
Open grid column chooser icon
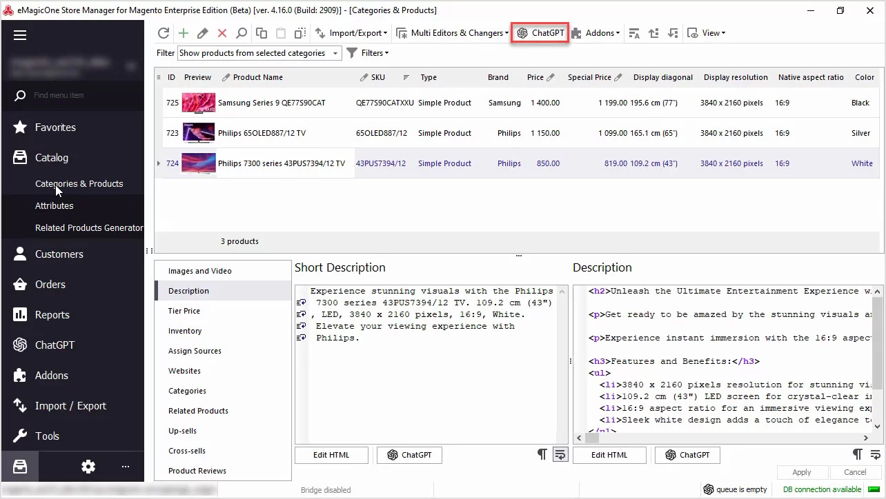(159, 77)
